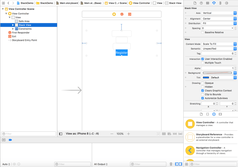Show the Connections inspector
Viewport: 238px width, 167px height.
point(226,3)
